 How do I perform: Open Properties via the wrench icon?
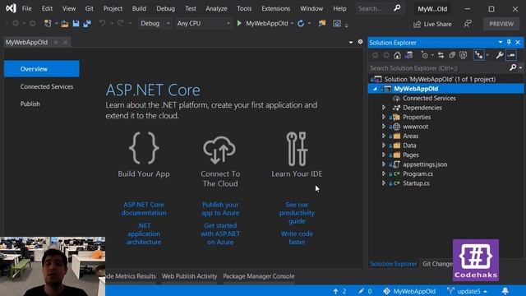coord(500,55)
